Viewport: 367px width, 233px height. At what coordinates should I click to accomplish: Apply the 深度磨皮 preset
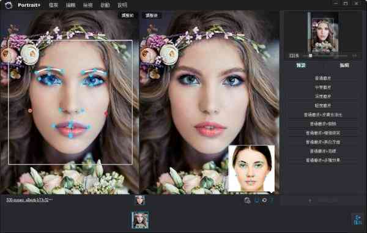point(323,96)
